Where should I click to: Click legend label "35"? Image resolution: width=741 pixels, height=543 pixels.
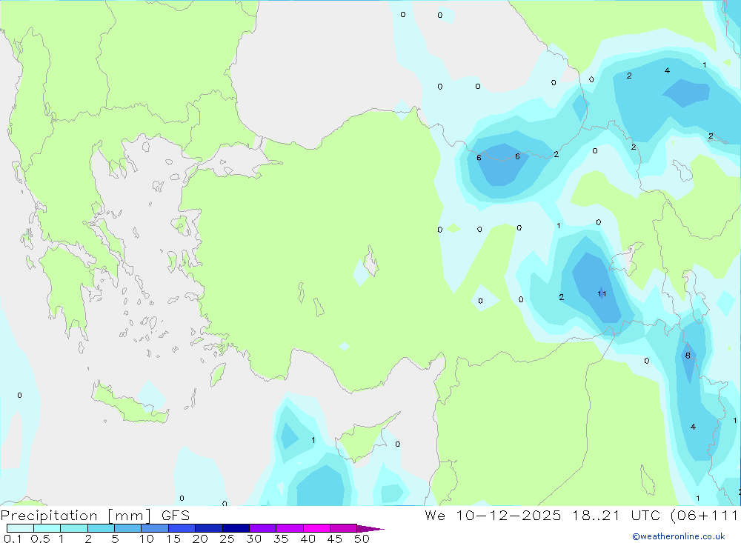(281, 539)
